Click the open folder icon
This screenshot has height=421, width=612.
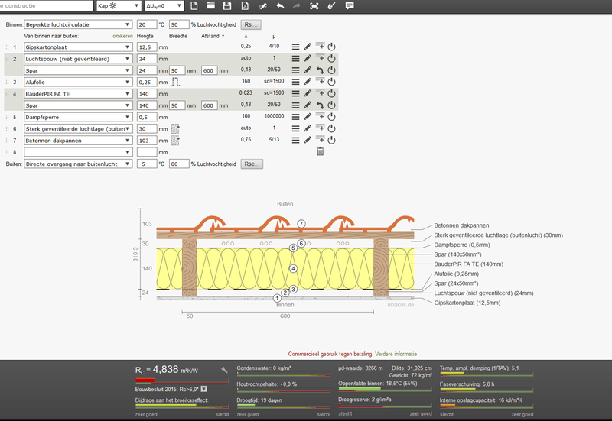point(210,5)
